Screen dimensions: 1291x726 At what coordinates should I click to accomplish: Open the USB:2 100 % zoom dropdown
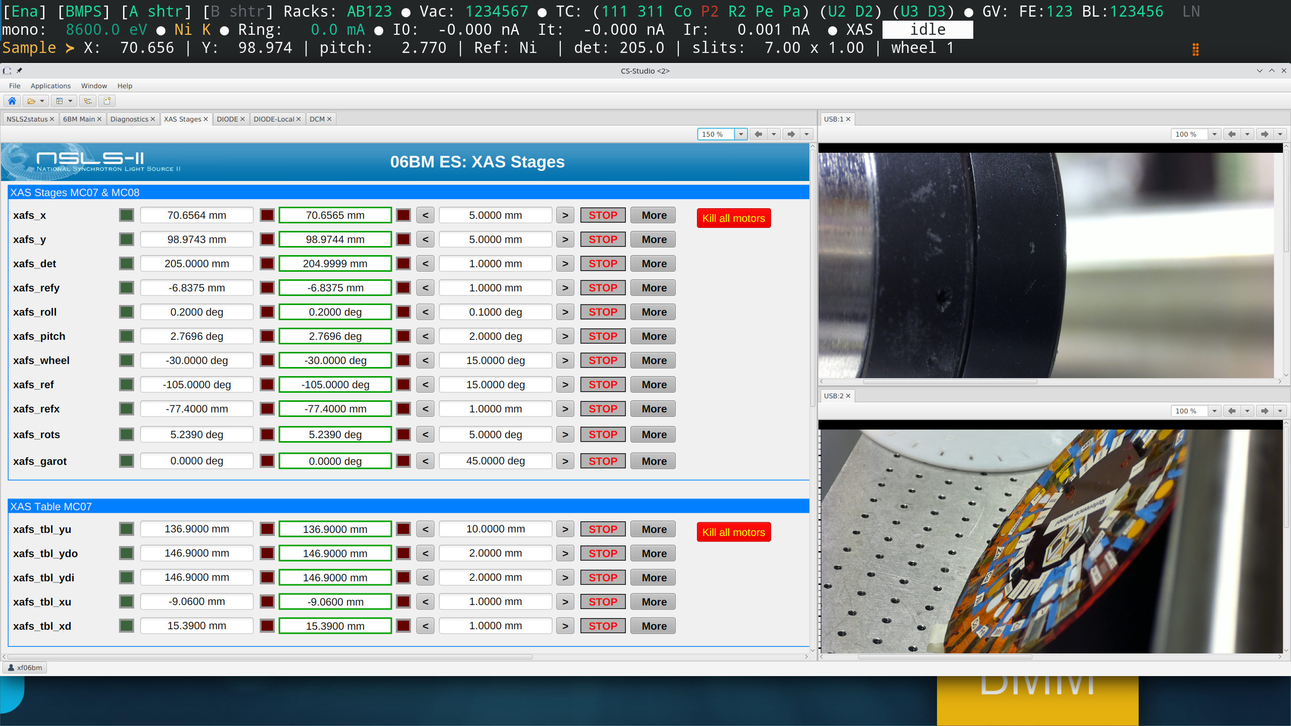coord(1214,411)
